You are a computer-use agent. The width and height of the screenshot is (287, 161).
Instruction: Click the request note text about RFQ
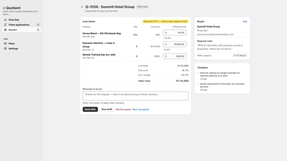pos(220,47)
